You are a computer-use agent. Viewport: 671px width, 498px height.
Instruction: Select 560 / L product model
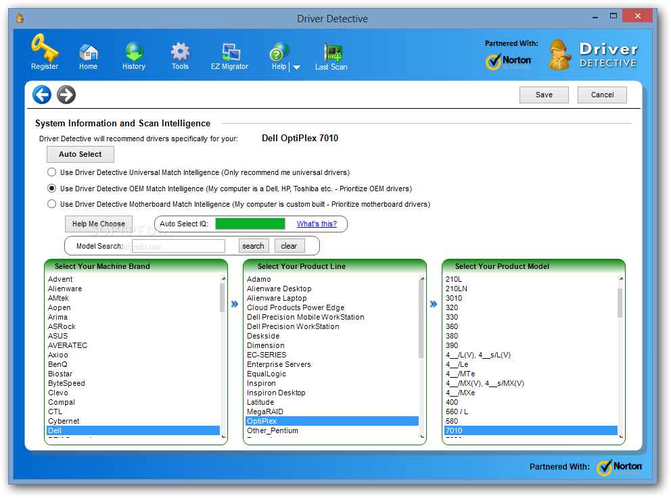531,412
